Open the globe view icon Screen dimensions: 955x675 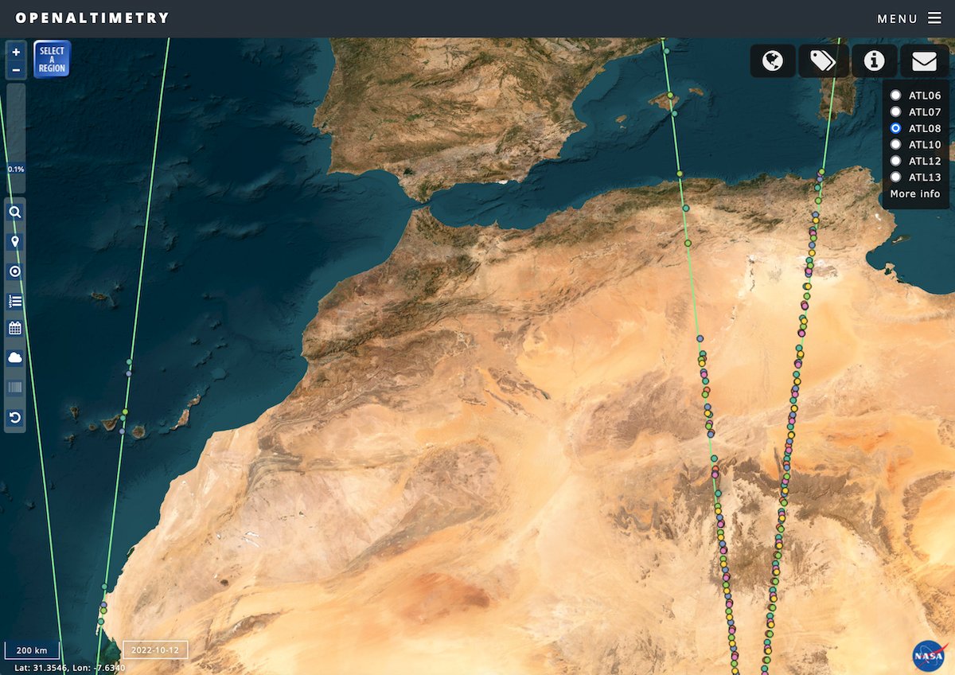(772, 60)
